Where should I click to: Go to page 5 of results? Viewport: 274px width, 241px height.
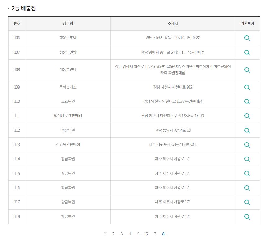[x=138, y=234]
